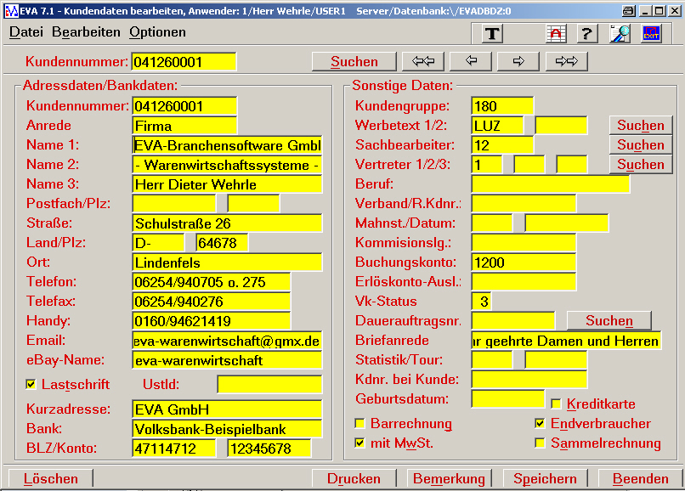Click the empty Erlöskonto-Ausl. field
685x491 pixels.
coord(524,282)
